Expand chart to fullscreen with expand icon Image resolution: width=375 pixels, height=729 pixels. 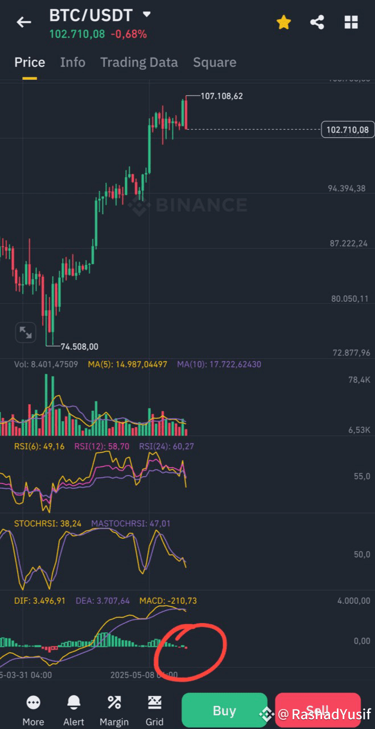25,332
